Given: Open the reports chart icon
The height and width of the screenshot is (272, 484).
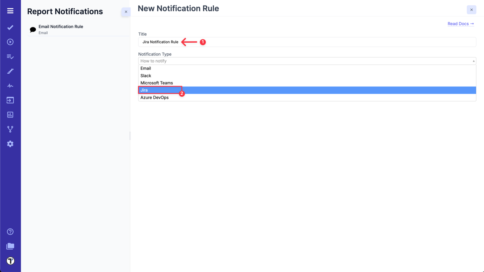Looking at the screenshot, I should coord(10,114).
